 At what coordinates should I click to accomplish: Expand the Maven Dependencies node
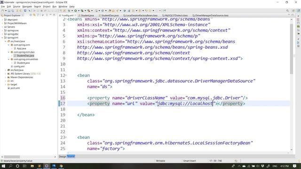6,77
